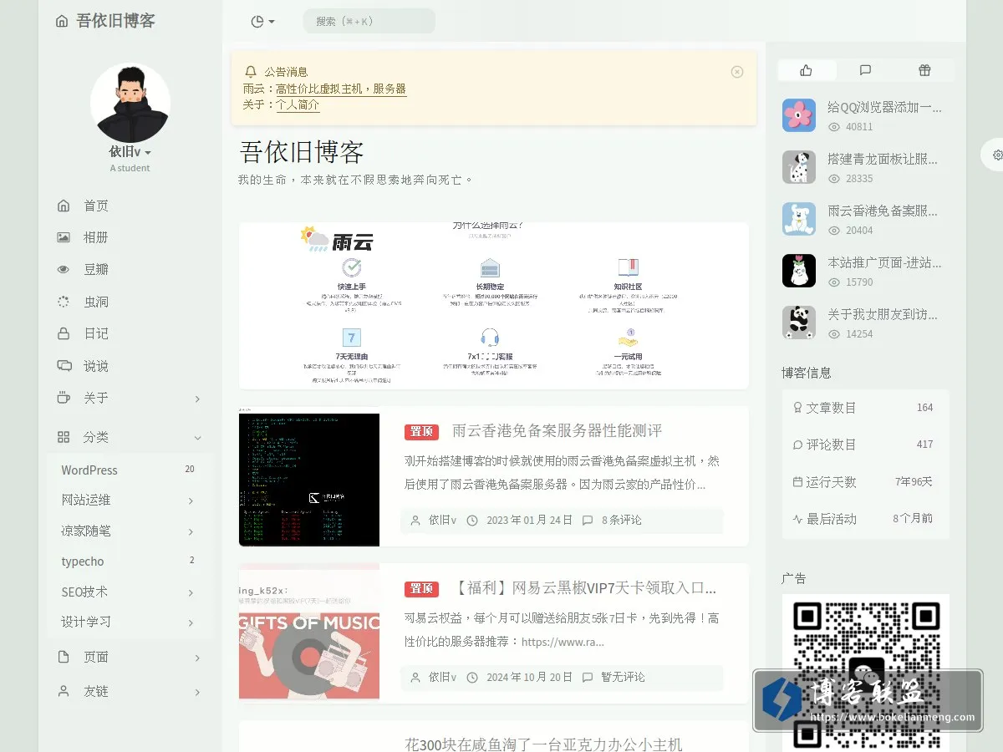Screen dimensions: 1003x752
Task: Switch to the gift box tab
Action: (x=924, y=70)
